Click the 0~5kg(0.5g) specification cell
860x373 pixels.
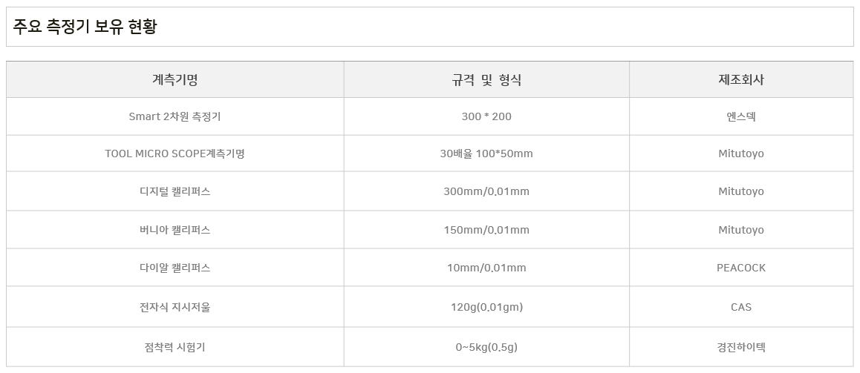[486, 347]
